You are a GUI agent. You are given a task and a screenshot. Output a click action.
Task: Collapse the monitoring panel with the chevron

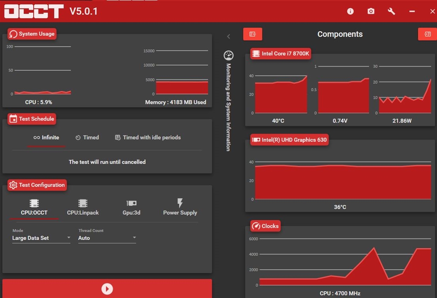tap(229, 37)
